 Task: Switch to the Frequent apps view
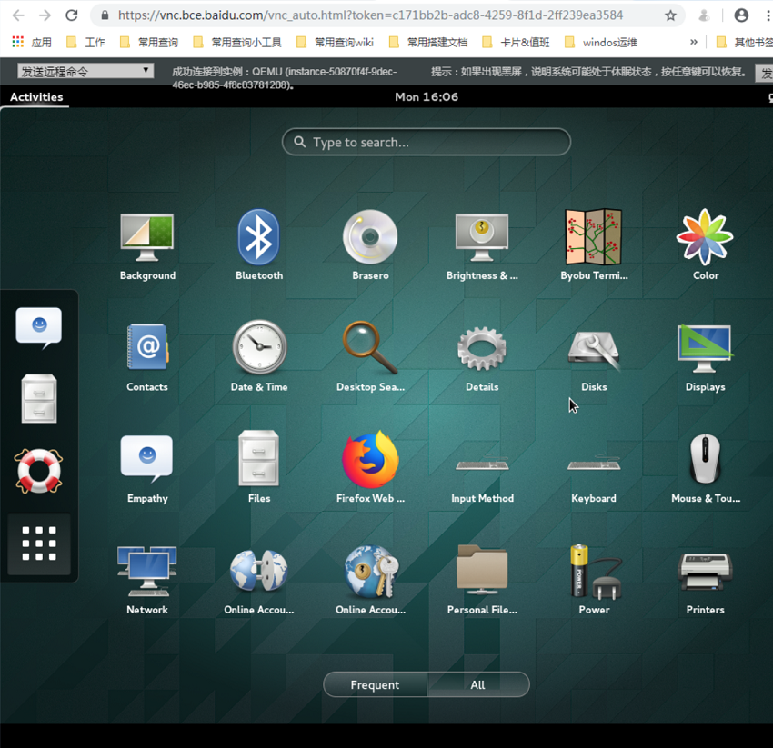376,684
